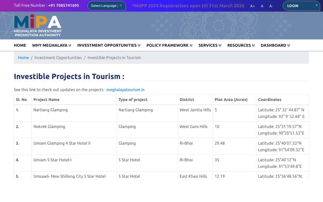Open the meghalayatourism.in link
The image size is (323, 202).
click(x=125, y=90)
